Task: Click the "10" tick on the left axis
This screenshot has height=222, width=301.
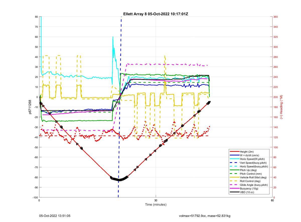Action: pos(36,87)
